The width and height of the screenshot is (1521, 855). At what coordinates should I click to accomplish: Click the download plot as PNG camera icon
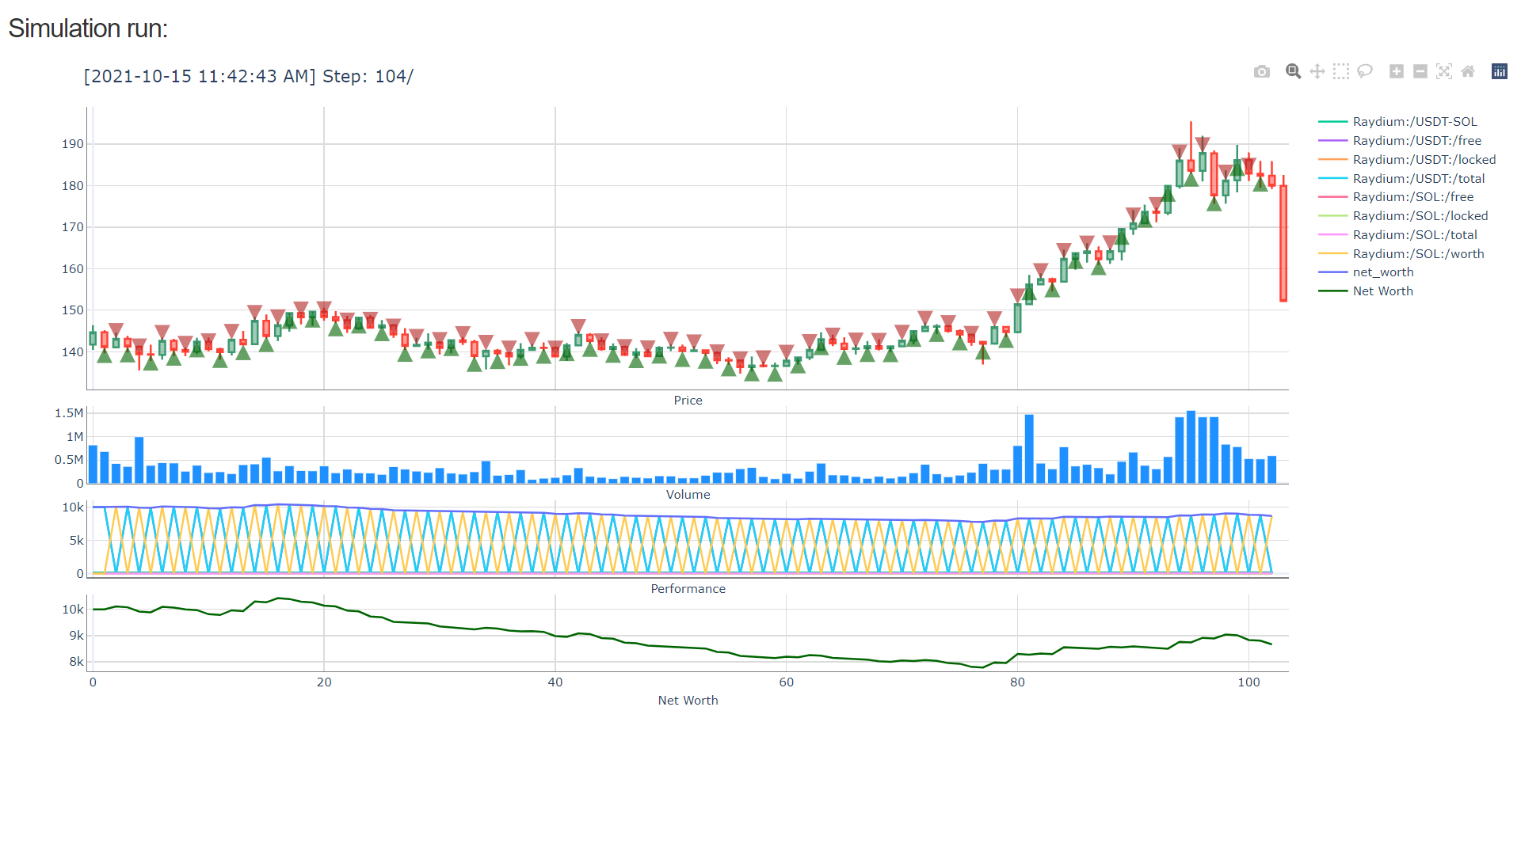(x=1262, y=72)
